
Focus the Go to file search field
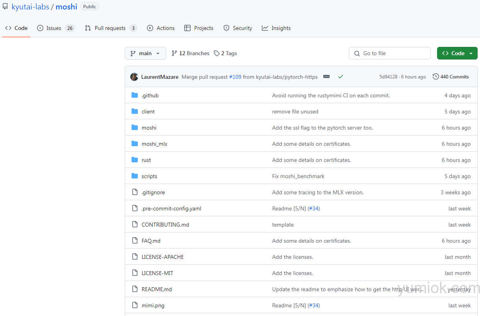390,53
